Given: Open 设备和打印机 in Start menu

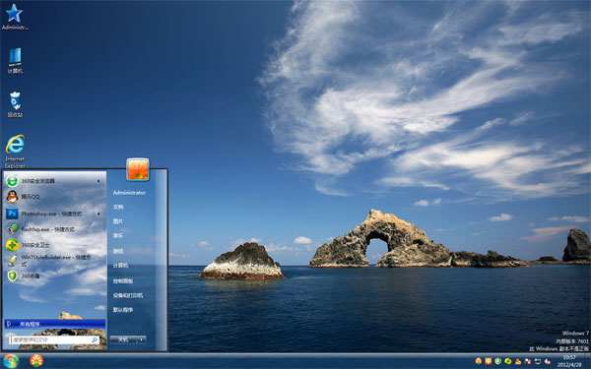Looking at the screenshot, I should tap(128, 295).
